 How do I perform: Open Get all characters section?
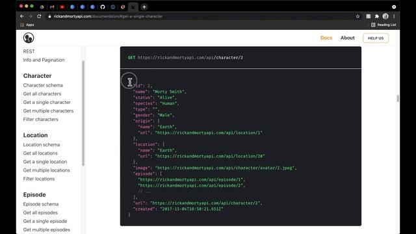42,94
